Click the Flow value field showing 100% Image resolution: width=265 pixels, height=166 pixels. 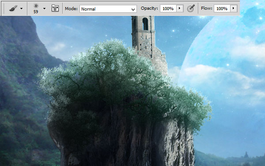(x=222, y=8)
